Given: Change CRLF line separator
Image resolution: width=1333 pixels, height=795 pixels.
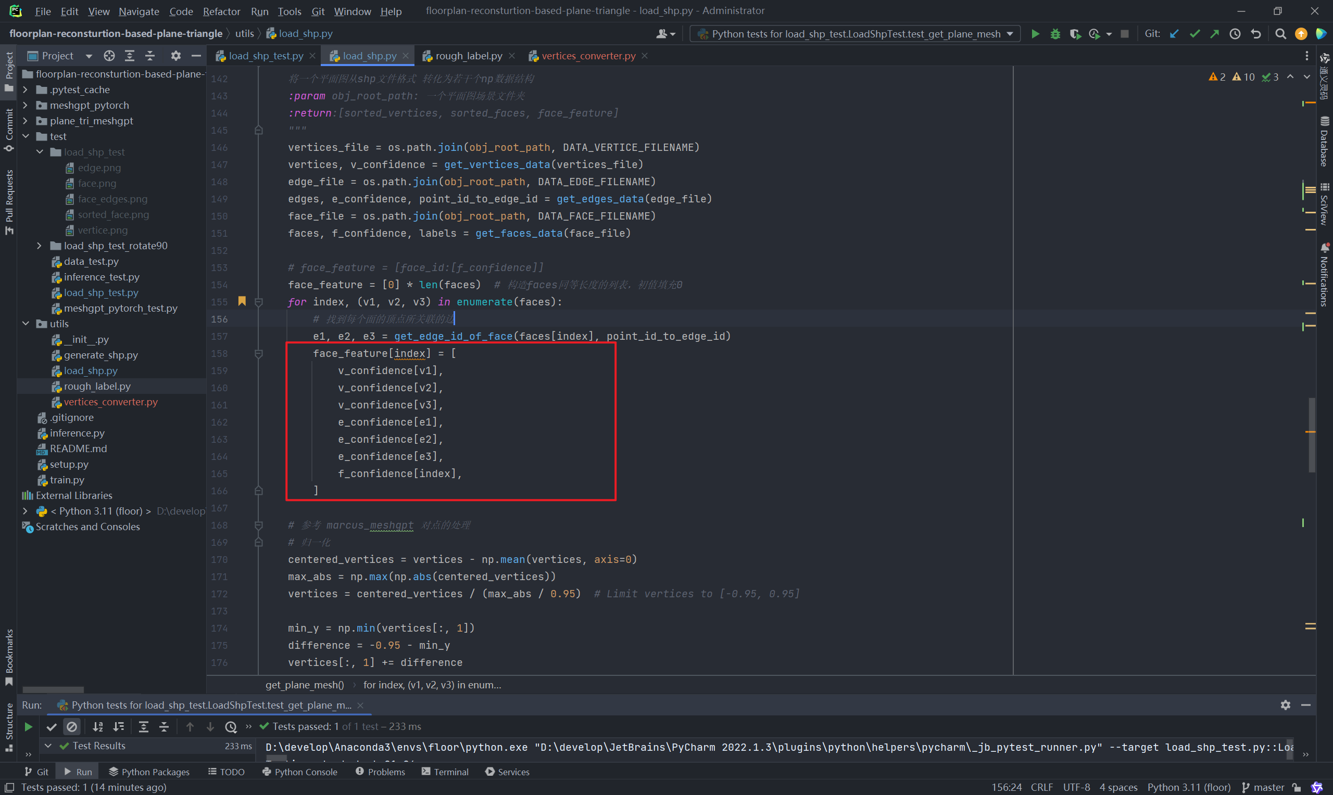Looking at the screenshot, I should tap(1041, 788).
